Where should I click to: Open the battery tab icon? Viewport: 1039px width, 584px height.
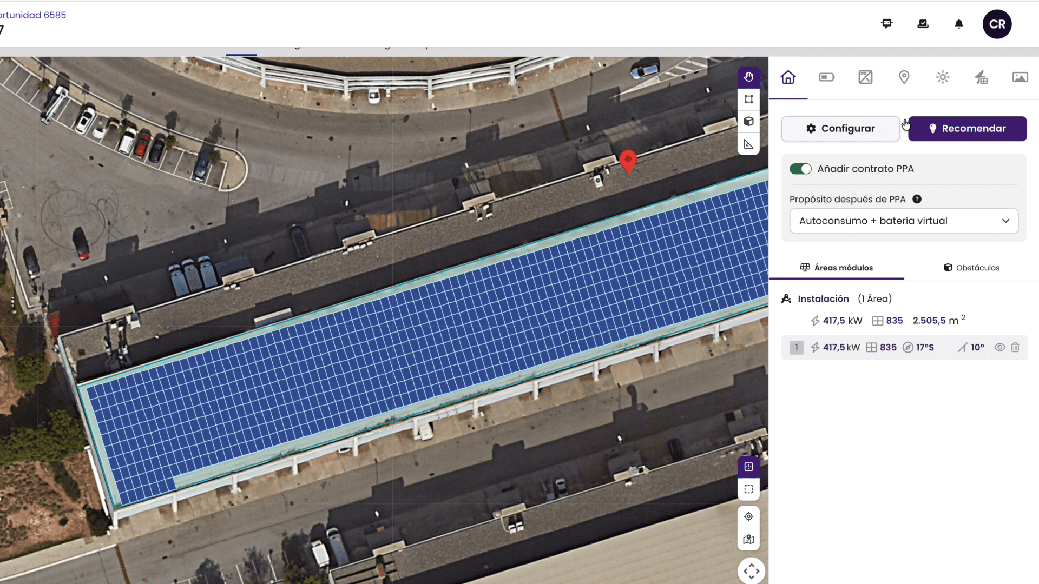(x=826, y=77)
